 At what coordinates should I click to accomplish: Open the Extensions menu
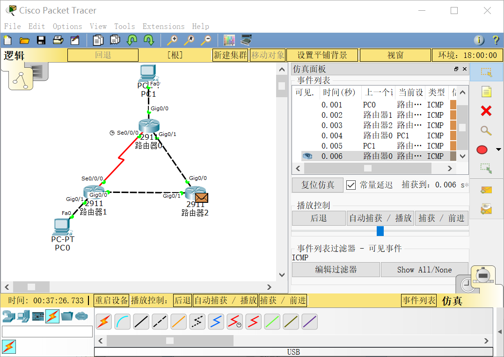click(164, 26)
